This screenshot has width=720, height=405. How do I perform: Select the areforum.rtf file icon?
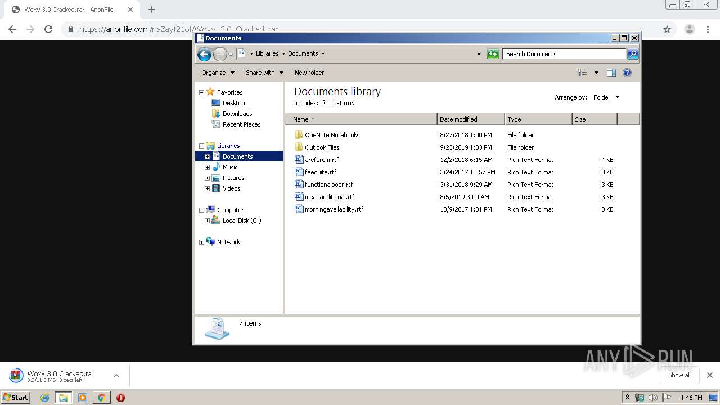click(299, 160)
